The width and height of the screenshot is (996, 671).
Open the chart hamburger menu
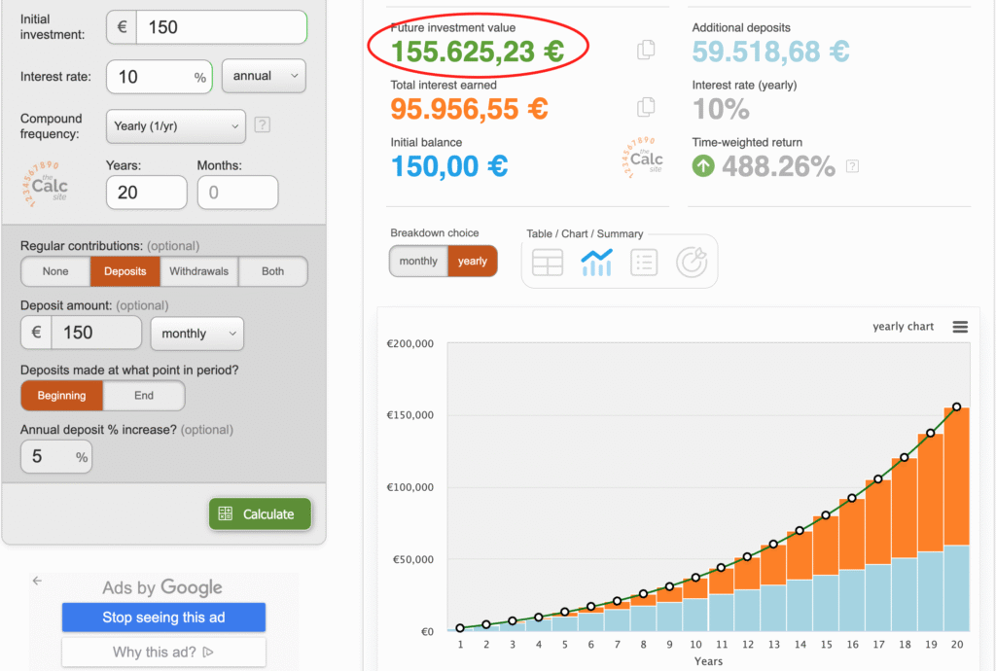[x=960, y=327]
